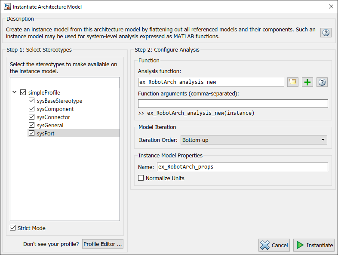The width and height of the screenshot is (338, 255).
Task: Click the folder icon to browse analysis function
Action: coord(293,82)
